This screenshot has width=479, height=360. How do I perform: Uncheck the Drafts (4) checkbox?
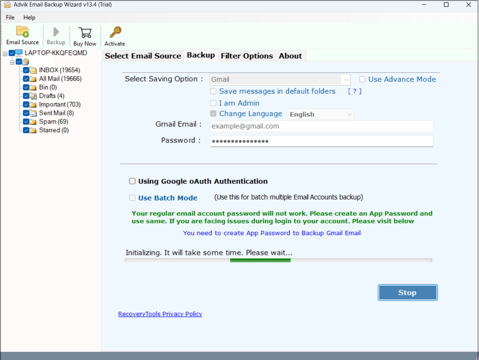26,96
